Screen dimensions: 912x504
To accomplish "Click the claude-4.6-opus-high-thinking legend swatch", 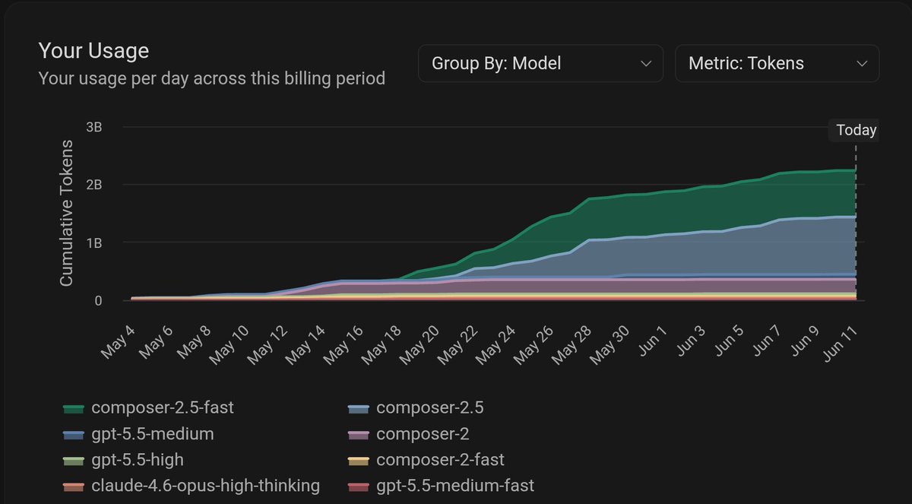I will click(x=74, y=486).
